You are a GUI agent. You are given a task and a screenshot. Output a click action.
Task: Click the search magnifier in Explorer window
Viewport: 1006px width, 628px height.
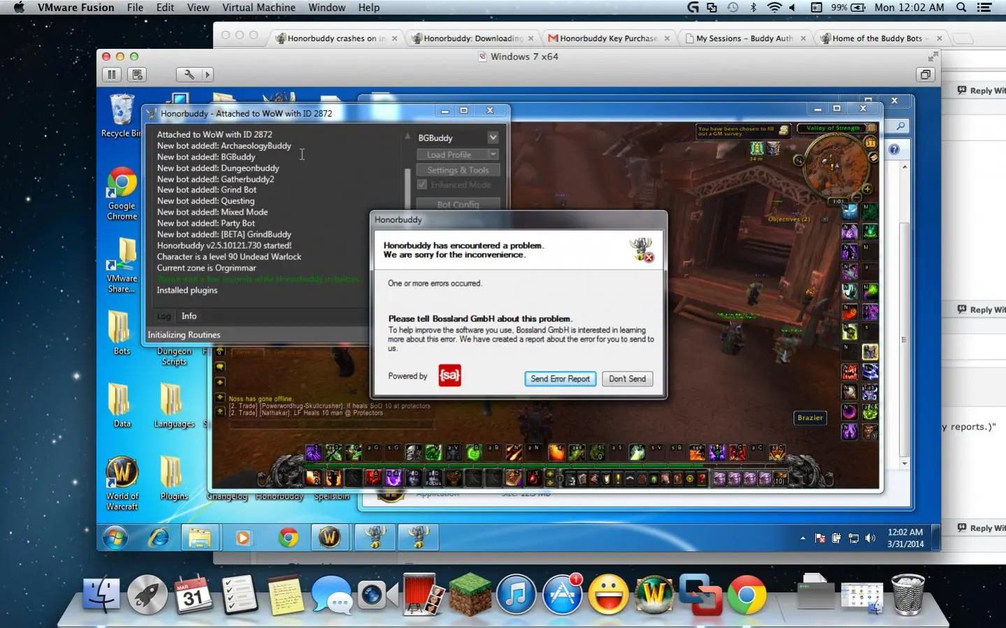[x=900, y=126]
